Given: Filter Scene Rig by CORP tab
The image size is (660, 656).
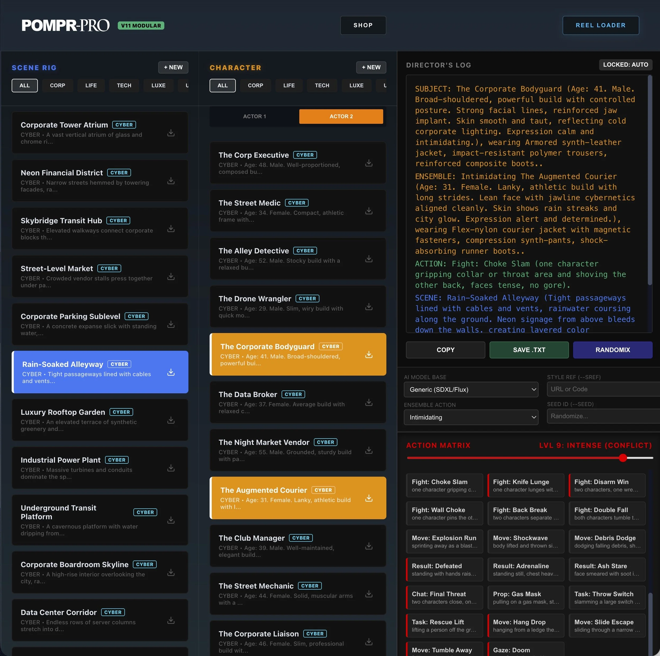Looking at the screenshot, I should pos(57,85).
